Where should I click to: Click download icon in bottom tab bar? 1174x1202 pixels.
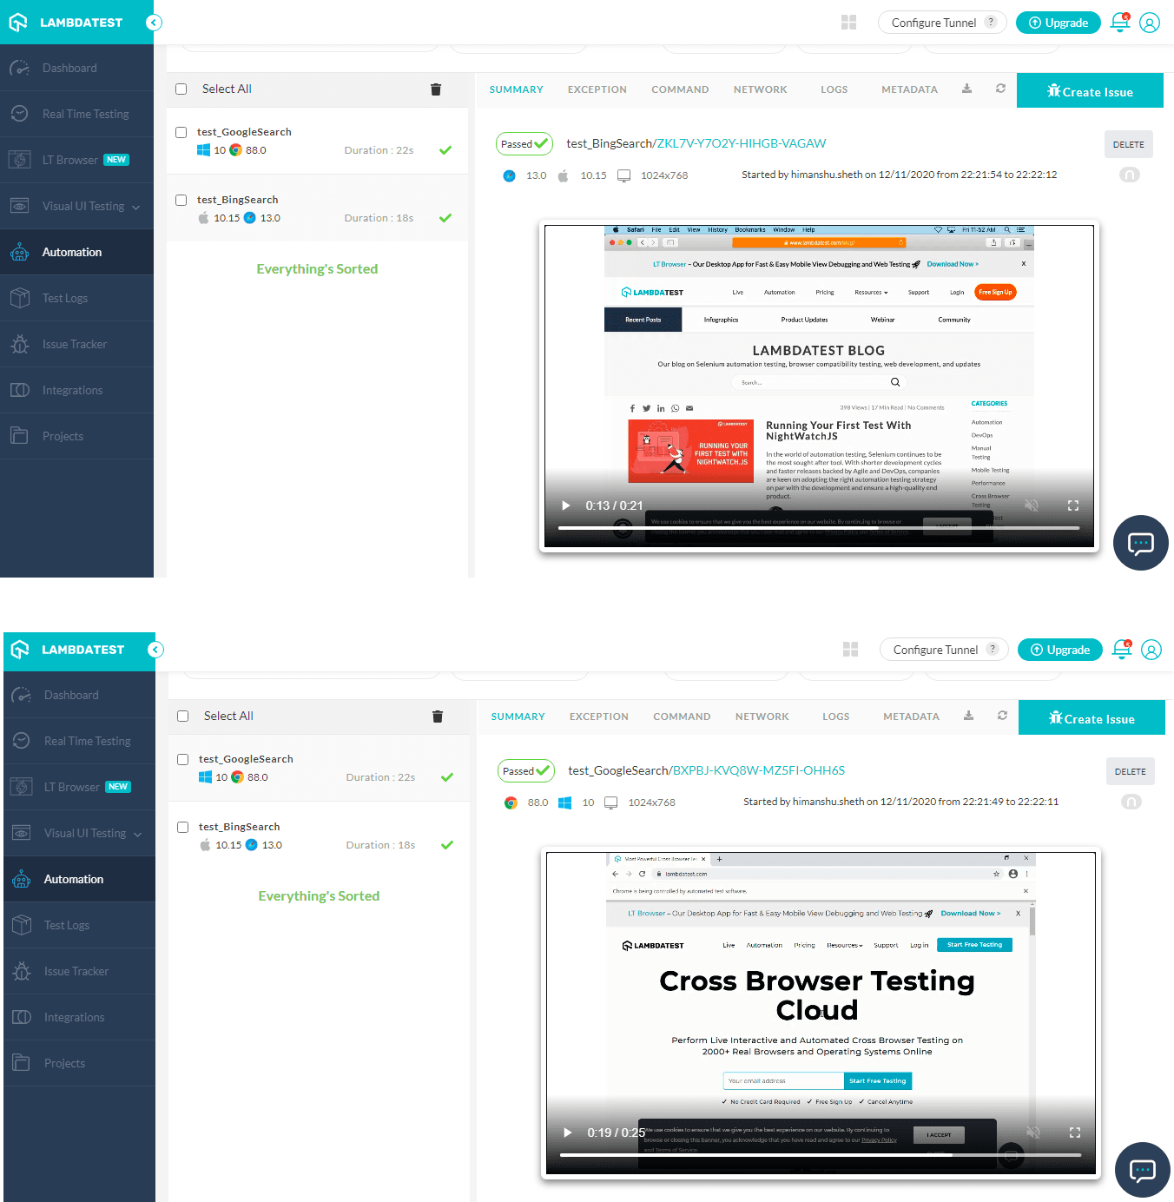point(968,716)
